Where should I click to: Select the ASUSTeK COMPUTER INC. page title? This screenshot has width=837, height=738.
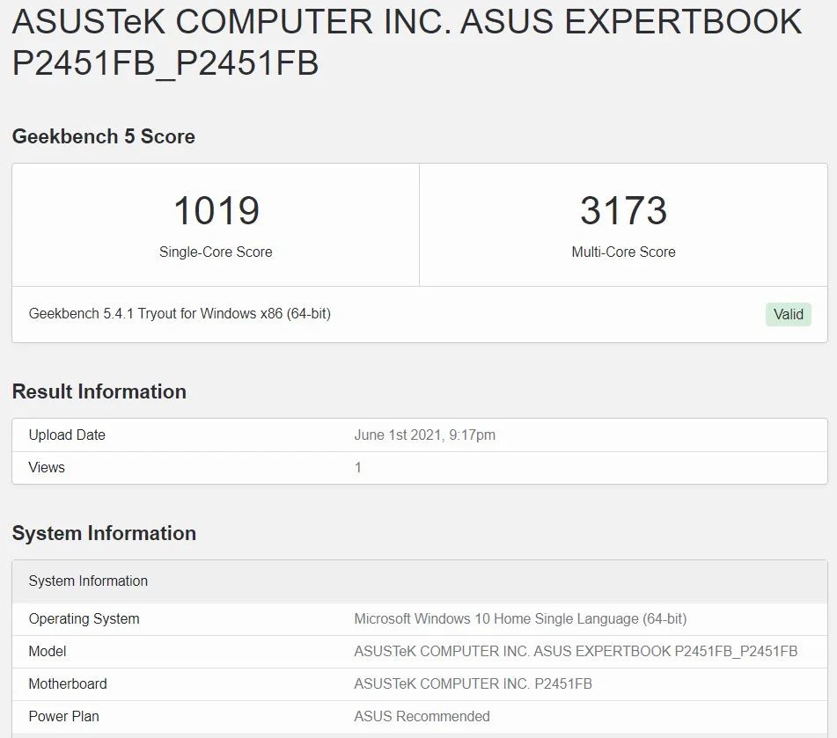click(x=407, y=42)
